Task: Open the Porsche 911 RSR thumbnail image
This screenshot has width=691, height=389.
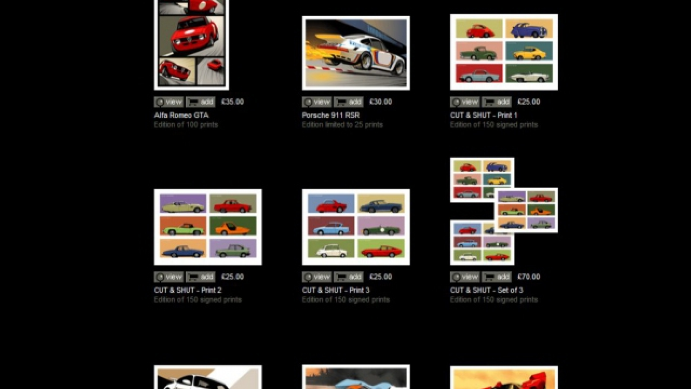Action: tap(356, 53)
